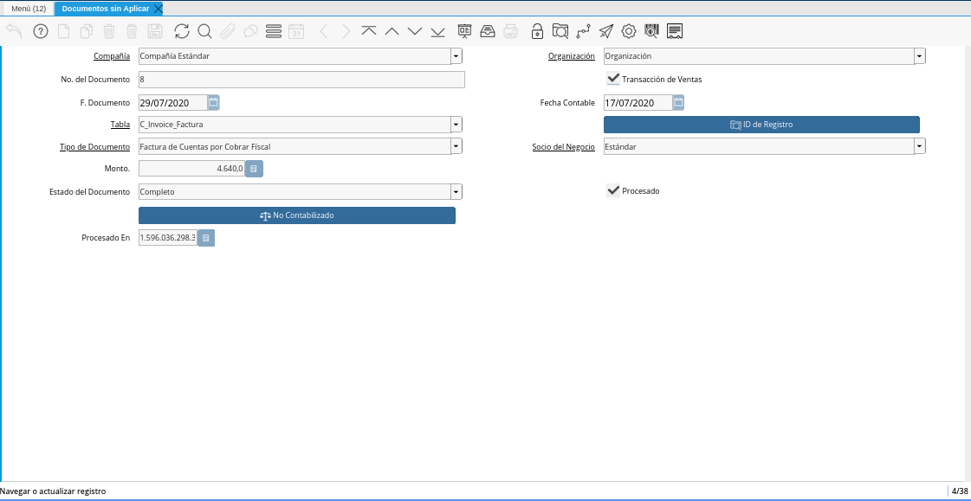Open the Estado del Documento dropdown
This screenshot has width=971, height=501.
tap(456, 192)
